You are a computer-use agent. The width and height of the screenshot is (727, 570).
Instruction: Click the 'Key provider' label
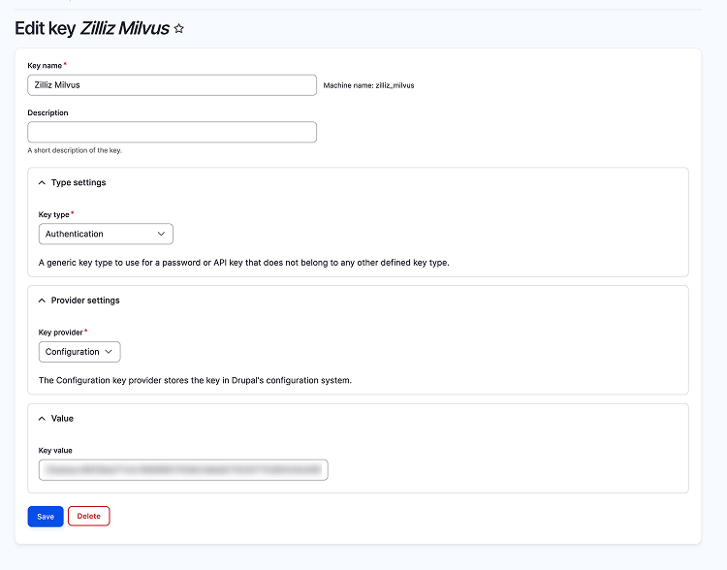click(x=61, y=332)
